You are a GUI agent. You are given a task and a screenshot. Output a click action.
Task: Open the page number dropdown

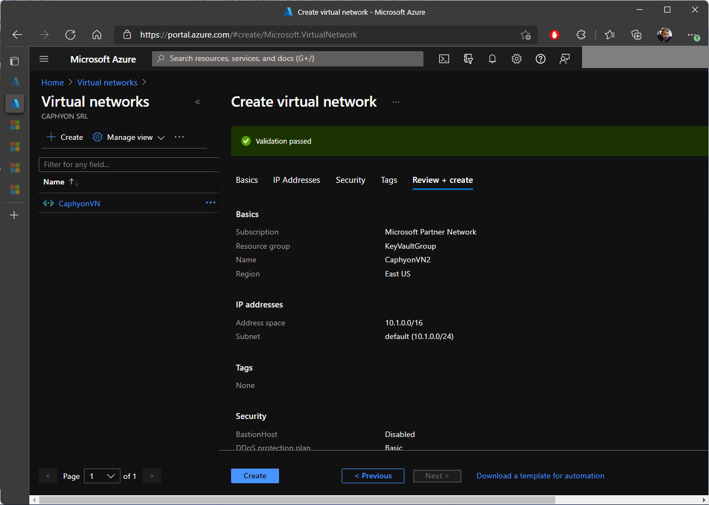[x=102, y=476]
